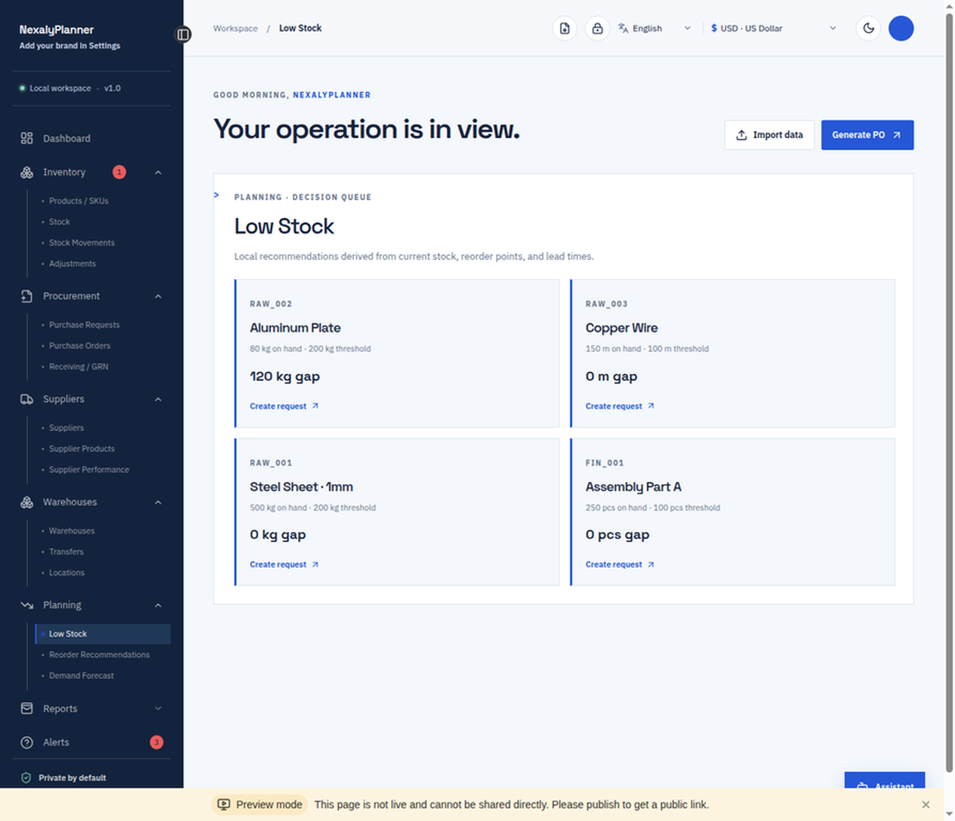
Task: Click the Import data button
Action: [769, 135]
